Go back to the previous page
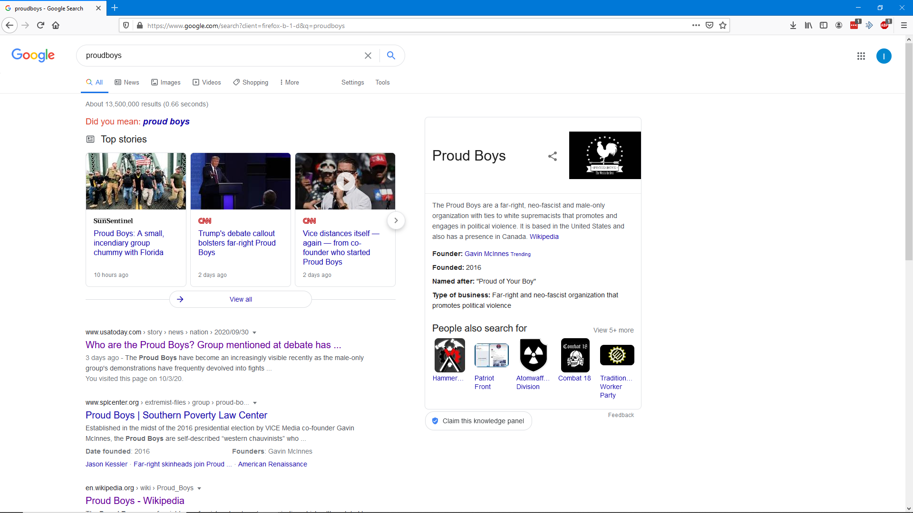The image size is (913, 513). point(10,25)
